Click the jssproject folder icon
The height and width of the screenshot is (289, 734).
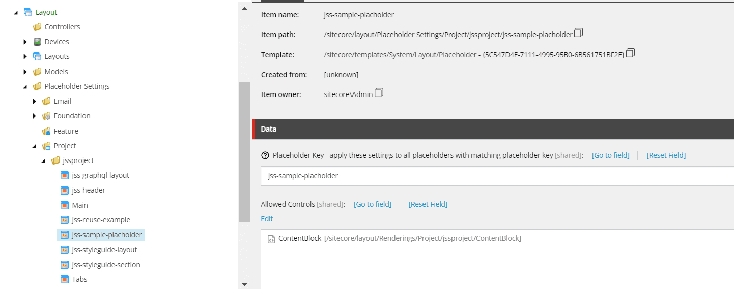click(x=55, y=160)
